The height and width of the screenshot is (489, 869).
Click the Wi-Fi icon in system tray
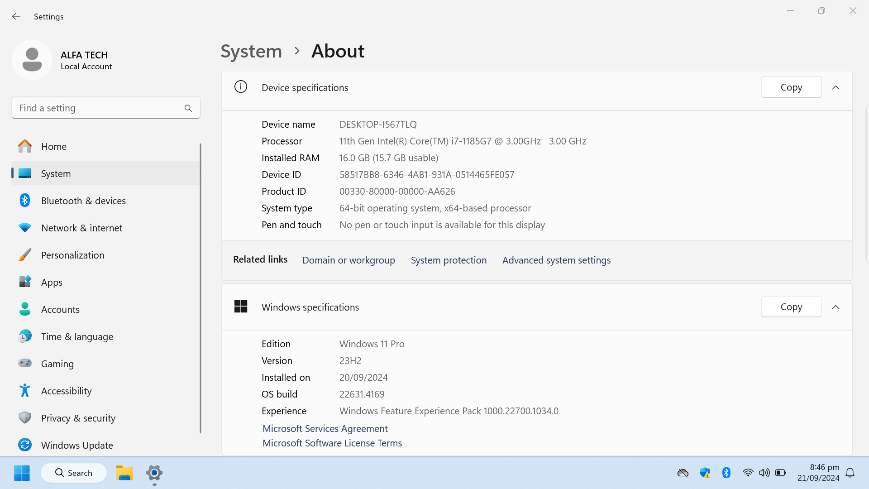[x=748, y=473]
